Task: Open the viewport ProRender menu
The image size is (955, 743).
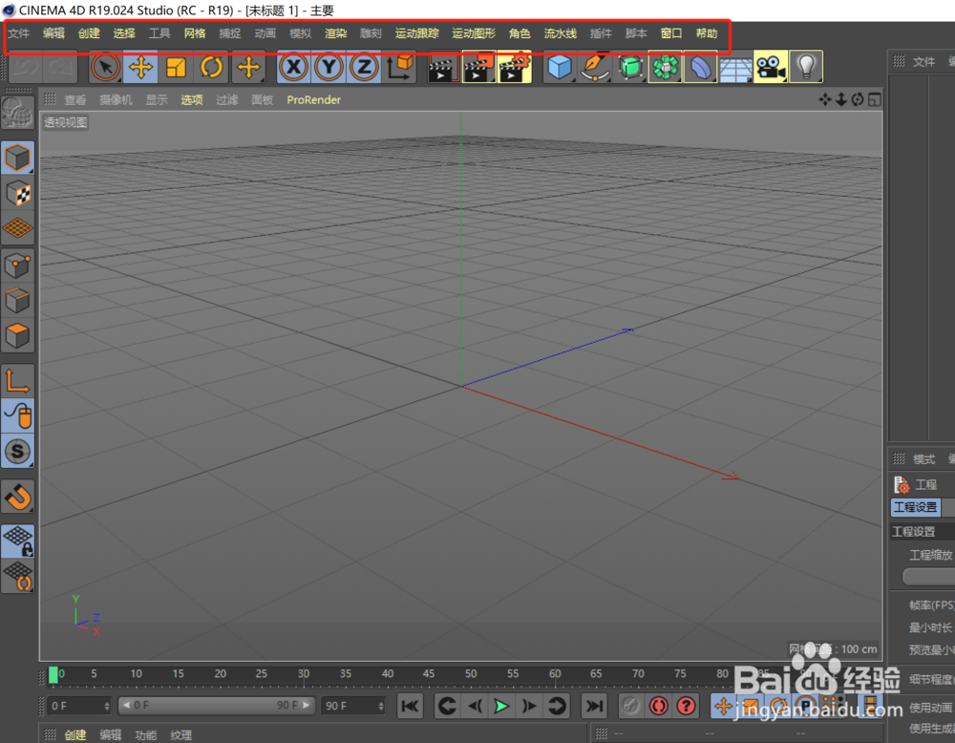Action: tap(313, 100)
